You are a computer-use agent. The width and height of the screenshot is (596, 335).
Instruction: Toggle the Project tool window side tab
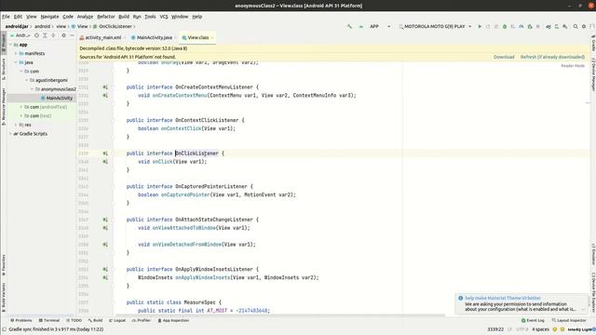4,43
